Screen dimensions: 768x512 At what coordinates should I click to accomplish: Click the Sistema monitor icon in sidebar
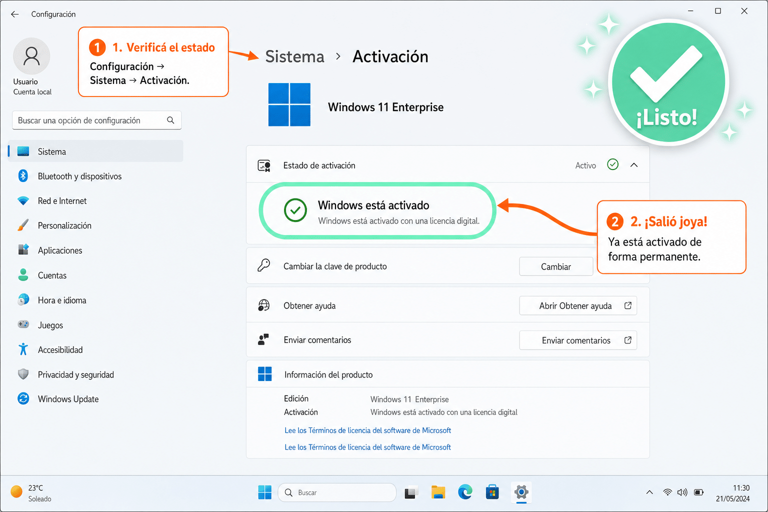(23, 151)
